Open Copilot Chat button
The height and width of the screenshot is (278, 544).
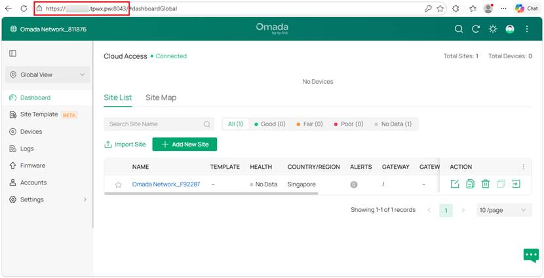(527, 9)
